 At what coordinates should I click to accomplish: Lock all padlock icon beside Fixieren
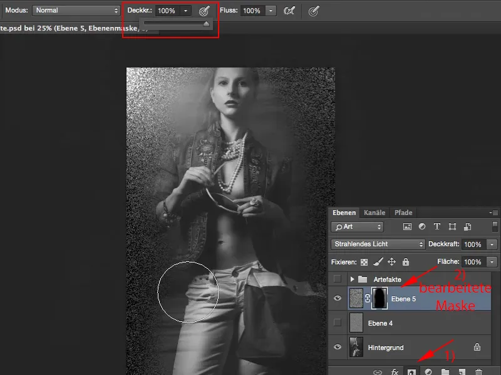pyautogui.click(x=406, y=262)
